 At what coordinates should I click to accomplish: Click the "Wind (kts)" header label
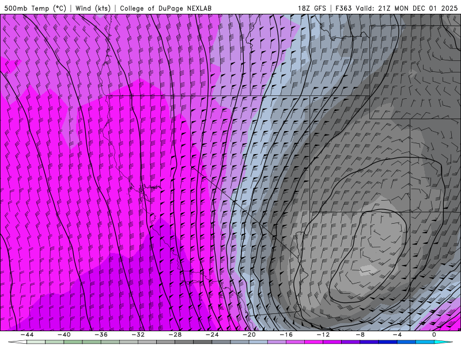click(x=93, y=9)
